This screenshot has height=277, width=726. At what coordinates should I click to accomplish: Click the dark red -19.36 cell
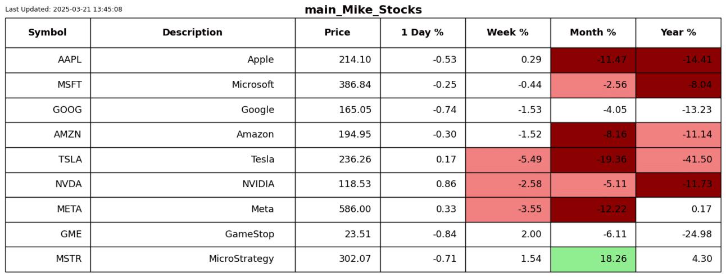[x=593, y=160]
